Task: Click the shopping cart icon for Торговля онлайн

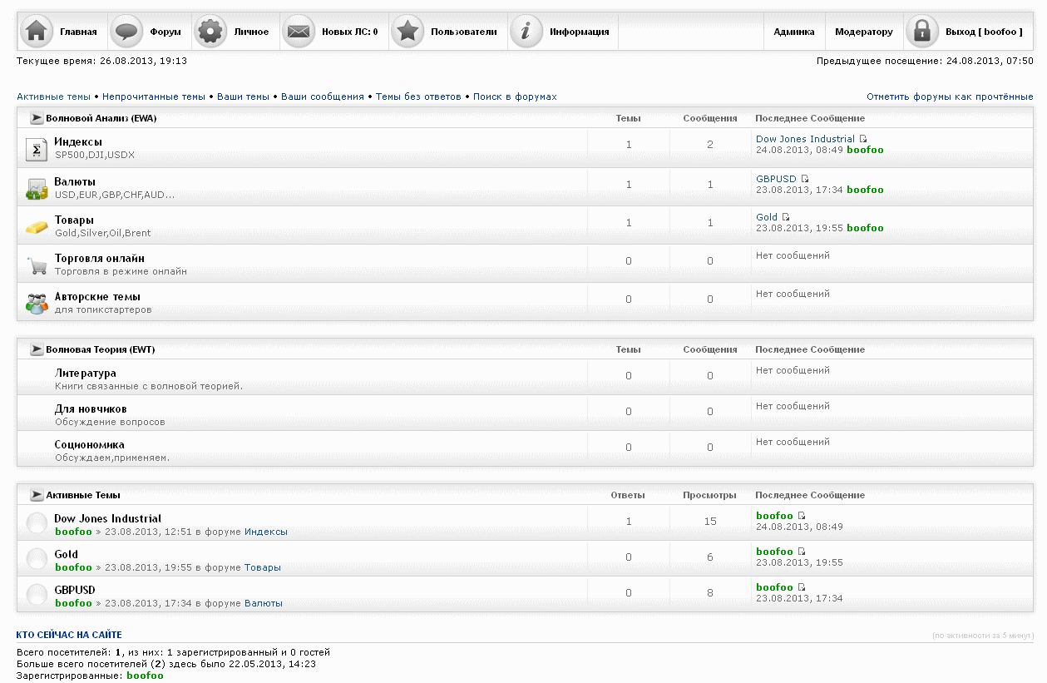Action: pos(36,265)
